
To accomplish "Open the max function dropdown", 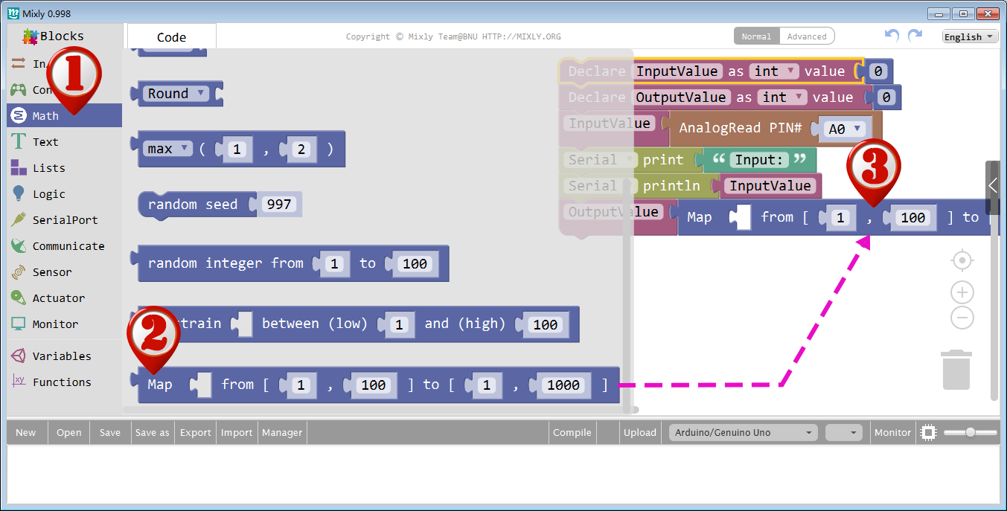I will pos(167,149).
